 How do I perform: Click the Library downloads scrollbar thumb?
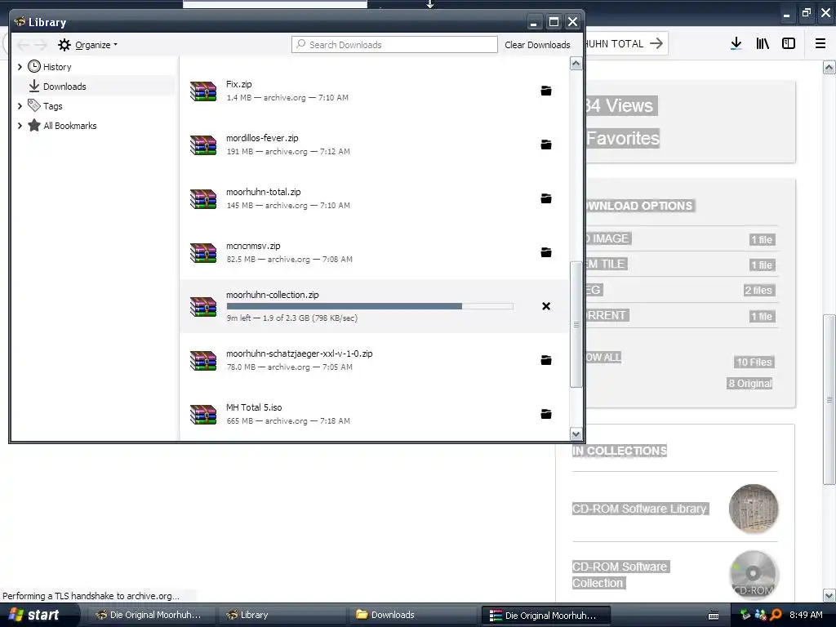(x=576, y=324)
